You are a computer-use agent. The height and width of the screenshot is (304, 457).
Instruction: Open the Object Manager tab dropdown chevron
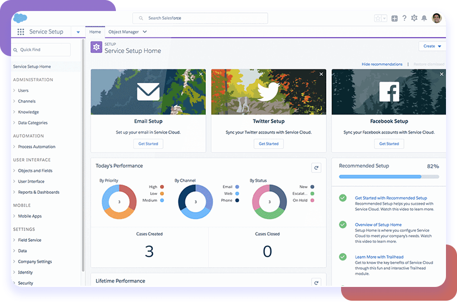(x=145, y=32)
